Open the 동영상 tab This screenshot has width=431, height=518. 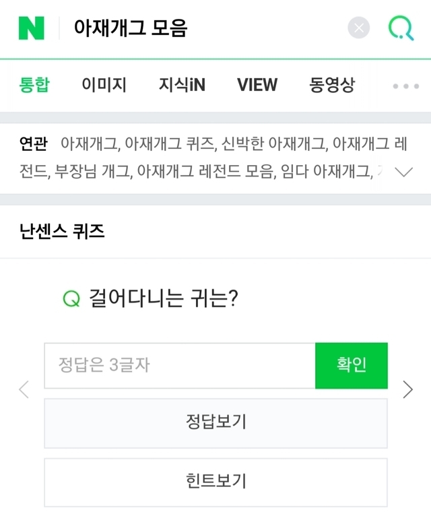[331, 85]
